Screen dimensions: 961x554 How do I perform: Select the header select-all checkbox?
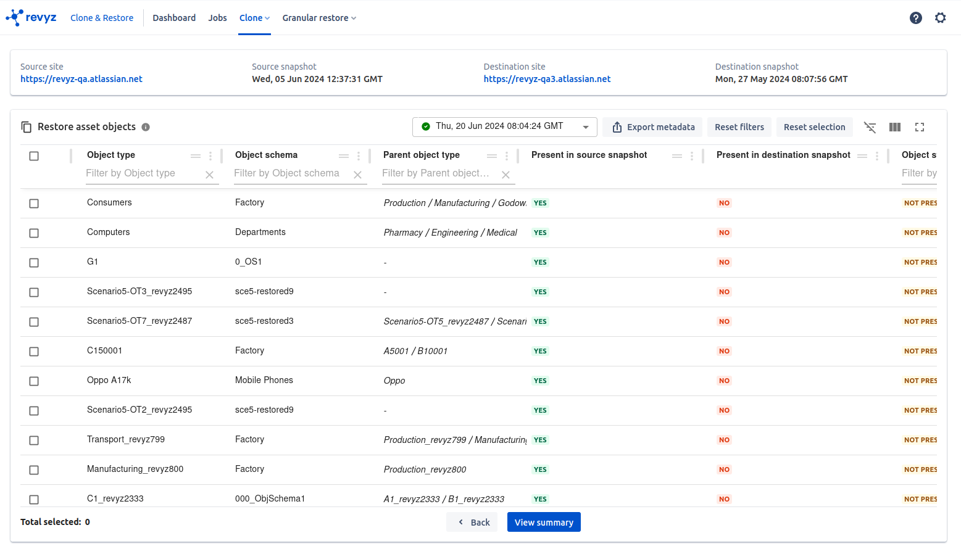pyautogui.click(x=34, y=156)
